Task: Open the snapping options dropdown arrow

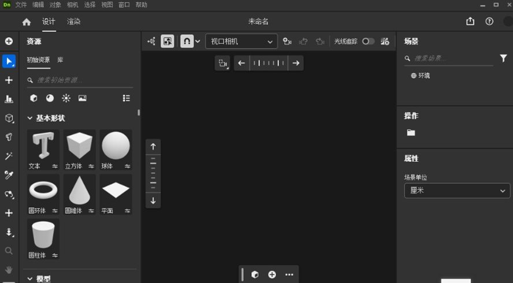Action: point(198,42)
